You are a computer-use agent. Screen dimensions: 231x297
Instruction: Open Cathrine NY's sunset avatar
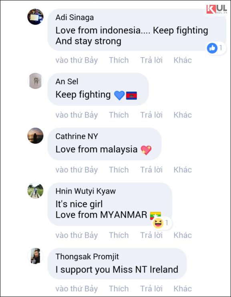35,135
